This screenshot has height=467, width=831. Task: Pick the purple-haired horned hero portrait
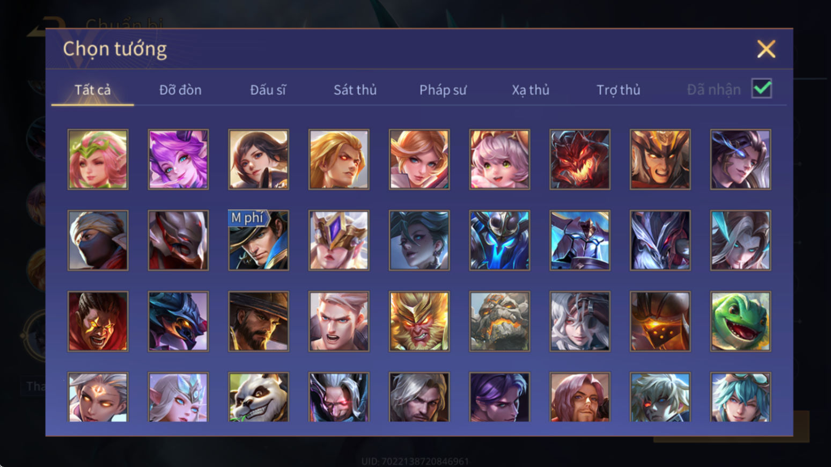(x=178, y=159)
